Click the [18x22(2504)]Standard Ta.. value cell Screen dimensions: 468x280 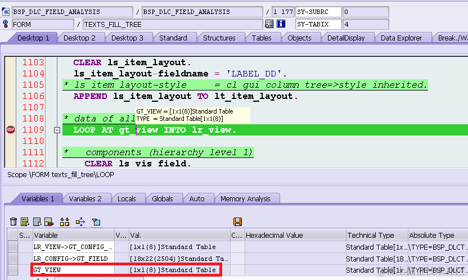tap(179, 259)
